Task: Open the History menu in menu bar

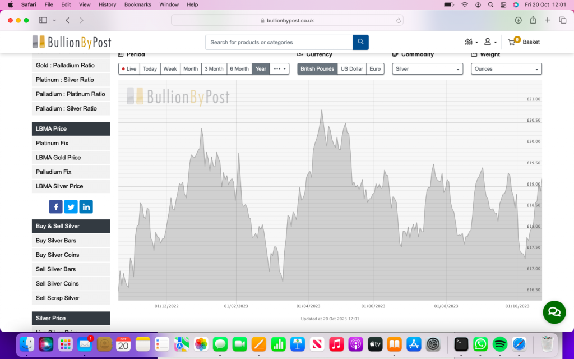Action: [107, 4]
